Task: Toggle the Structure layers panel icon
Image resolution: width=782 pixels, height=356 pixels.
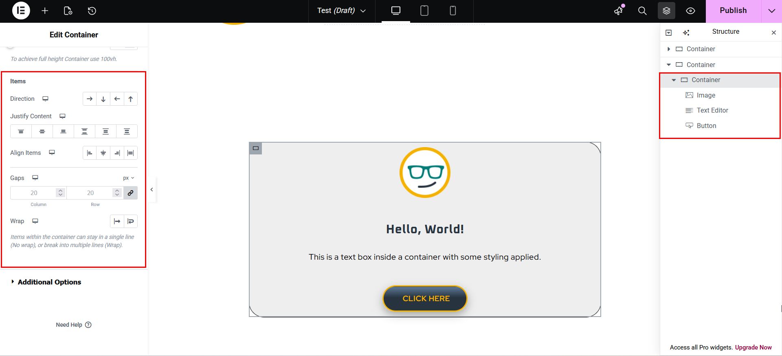Action: point(666,11)
